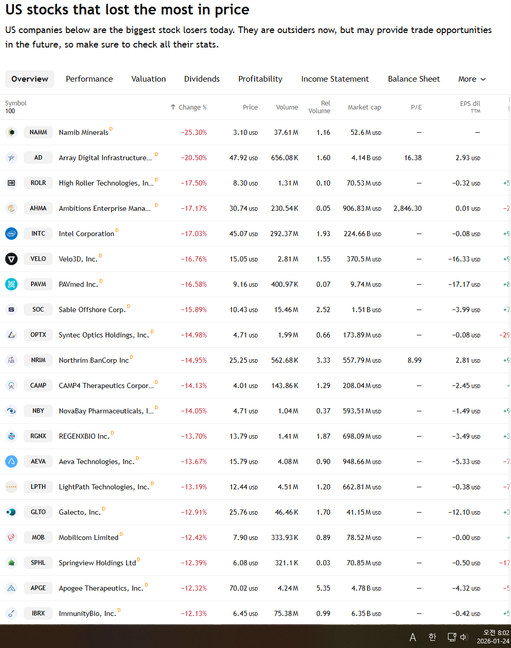Click ImmunityBio's 75.38 M volume
511x648 pixels.
tap(286, 614)
